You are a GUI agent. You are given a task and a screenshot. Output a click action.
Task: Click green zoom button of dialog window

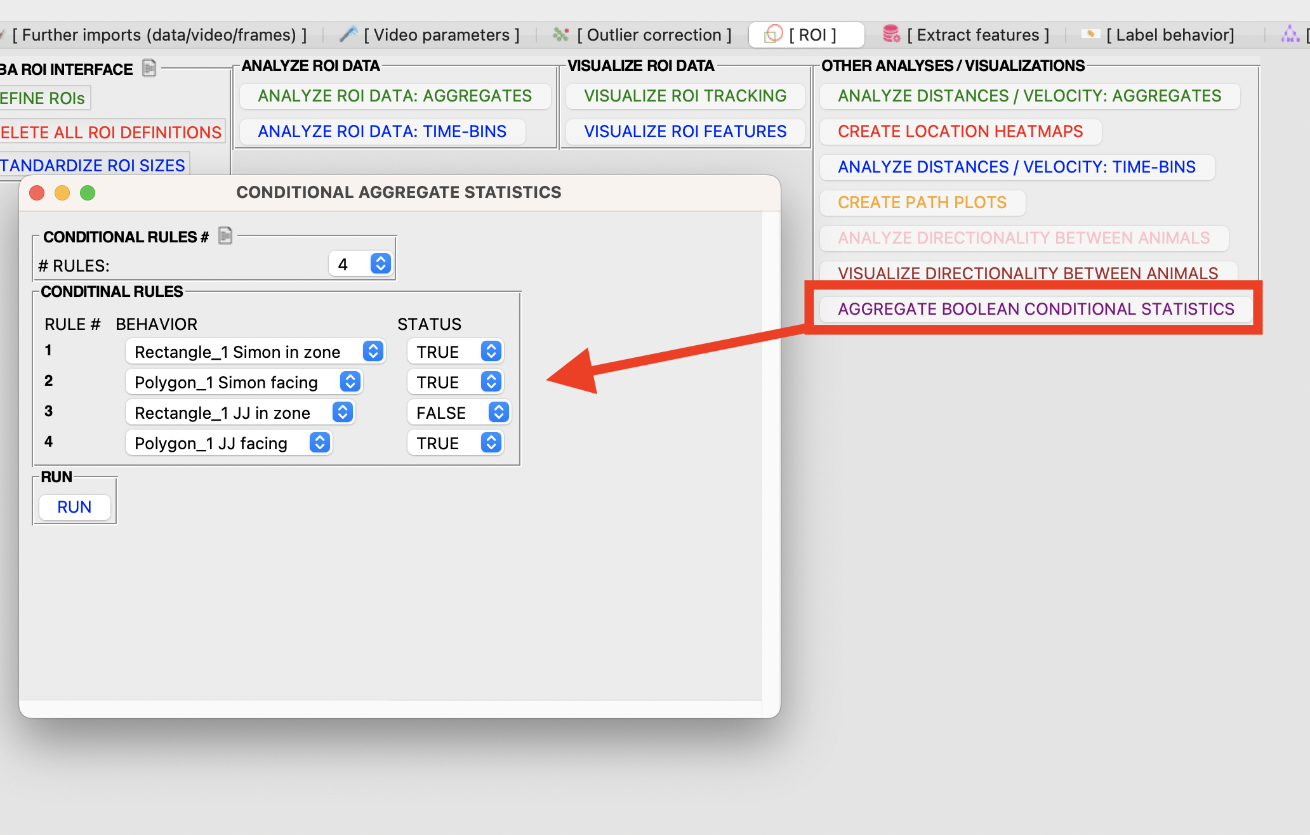[88, 193]
